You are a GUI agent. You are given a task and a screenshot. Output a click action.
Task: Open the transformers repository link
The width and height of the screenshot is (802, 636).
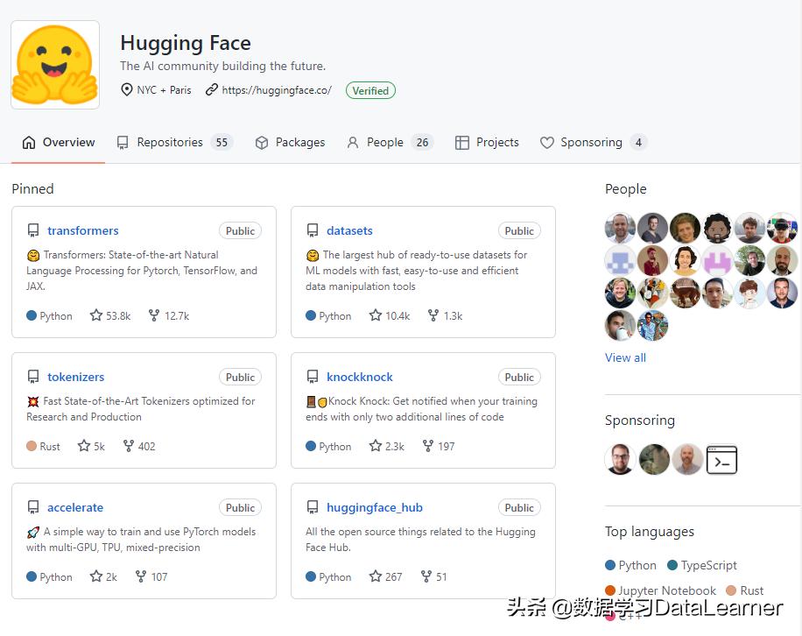(x=83, y=230)
